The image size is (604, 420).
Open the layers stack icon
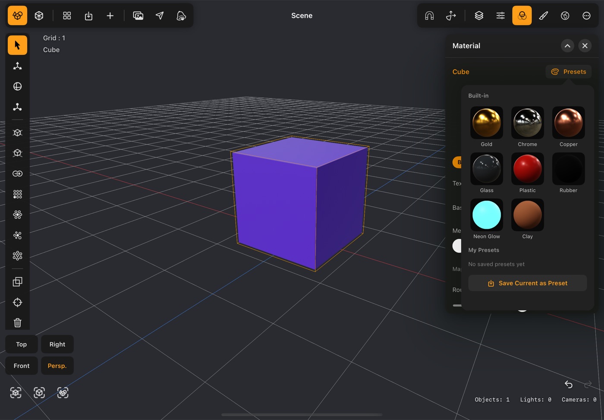click(479, 16)
